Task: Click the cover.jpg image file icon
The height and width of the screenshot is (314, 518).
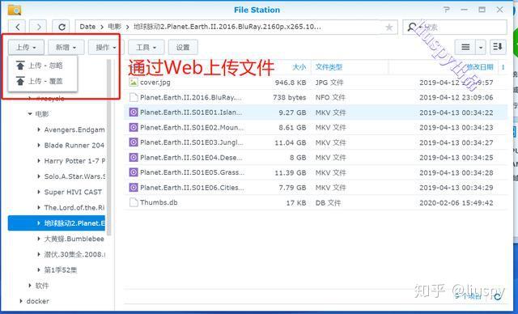Action: [134, 83]
